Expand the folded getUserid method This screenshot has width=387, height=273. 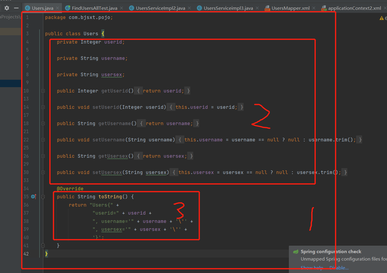pos(43,91)
